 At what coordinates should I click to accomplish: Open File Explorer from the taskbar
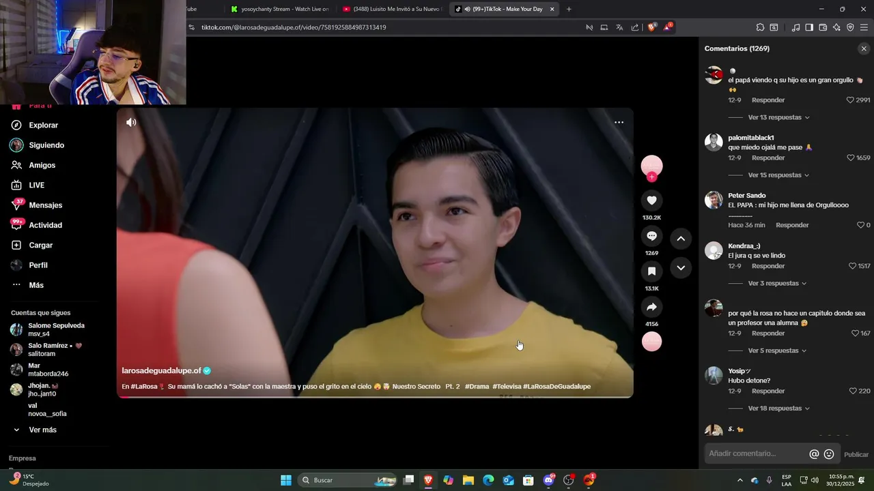tap(468, 480)
